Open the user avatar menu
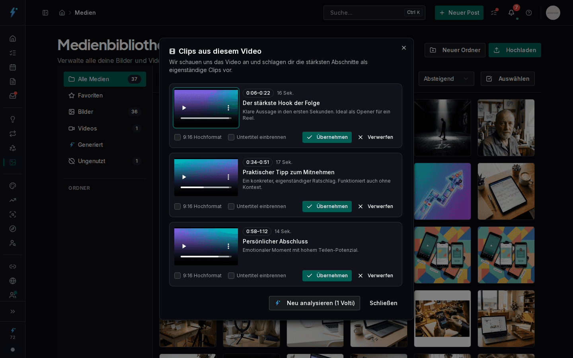The height and width of the screenshot is (358, 573). 553,13
